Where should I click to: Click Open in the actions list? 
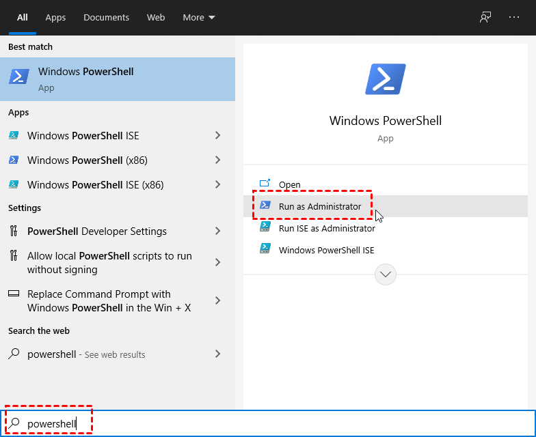(x=289, y=184)
